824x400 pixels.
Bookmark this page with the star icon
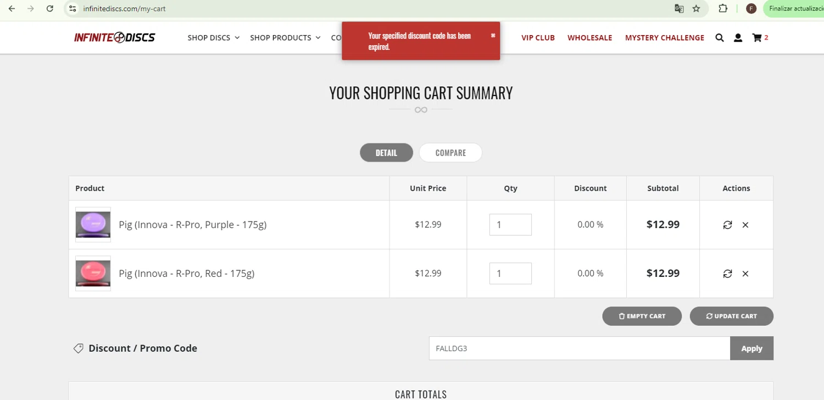[x=696, y=9]
